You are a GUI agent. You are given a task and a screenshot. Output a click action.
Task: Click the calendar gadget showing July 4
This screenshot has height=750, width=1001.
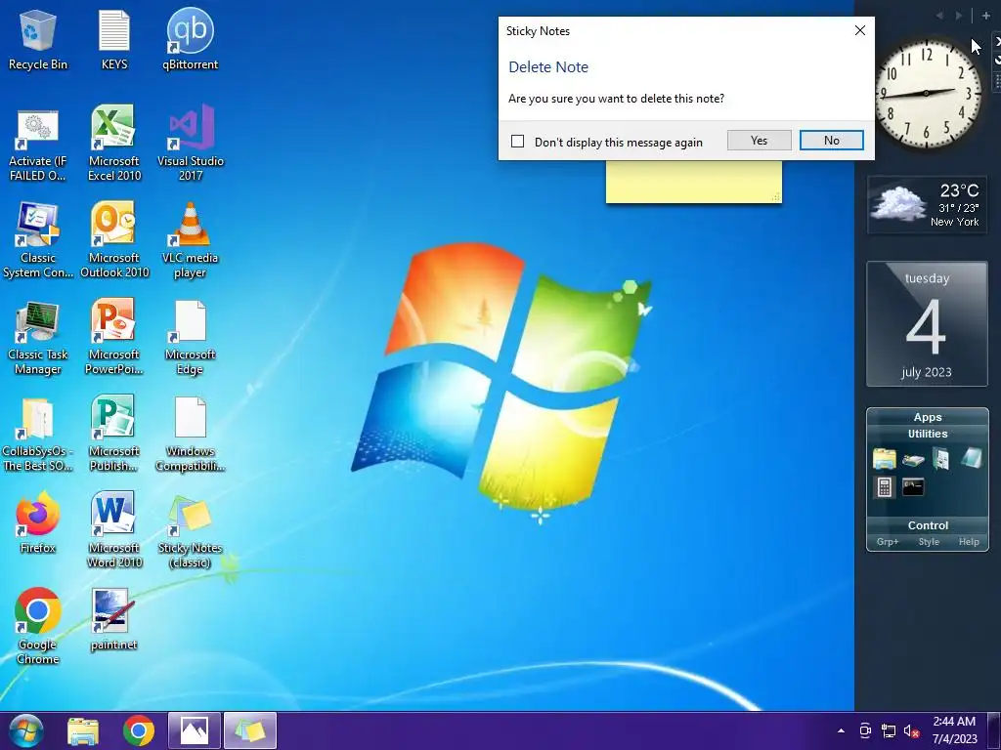[927, 324]
